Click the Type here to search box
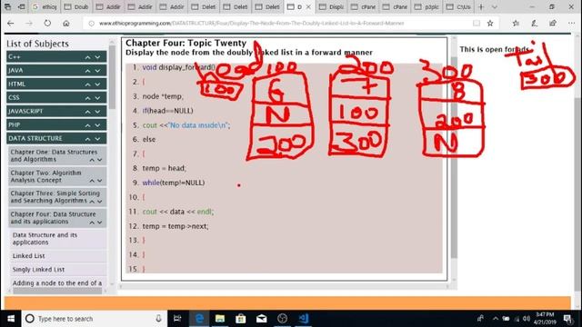The width and height of the screenshot is (582, 327). pyautogui.click(x=95, y=319)
